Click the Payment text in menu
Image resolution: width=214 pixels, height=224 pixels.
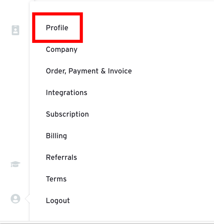tap(83, 71)
